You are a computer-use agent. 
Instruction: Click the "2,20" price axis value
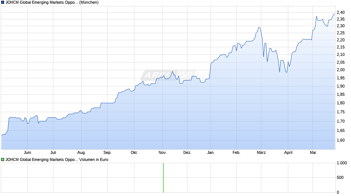pyautogui.click(x=341, y=40)
